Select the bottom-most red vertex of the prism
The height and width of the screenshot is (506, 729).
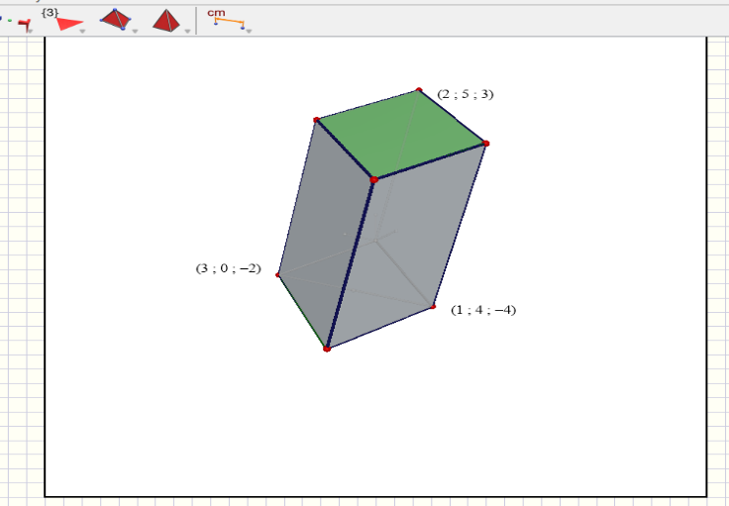(x=327, y=349)
